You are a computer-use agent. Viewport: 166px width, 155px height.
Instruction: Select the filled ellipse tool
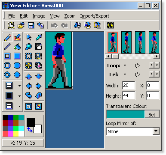click(x=17, y=75)
